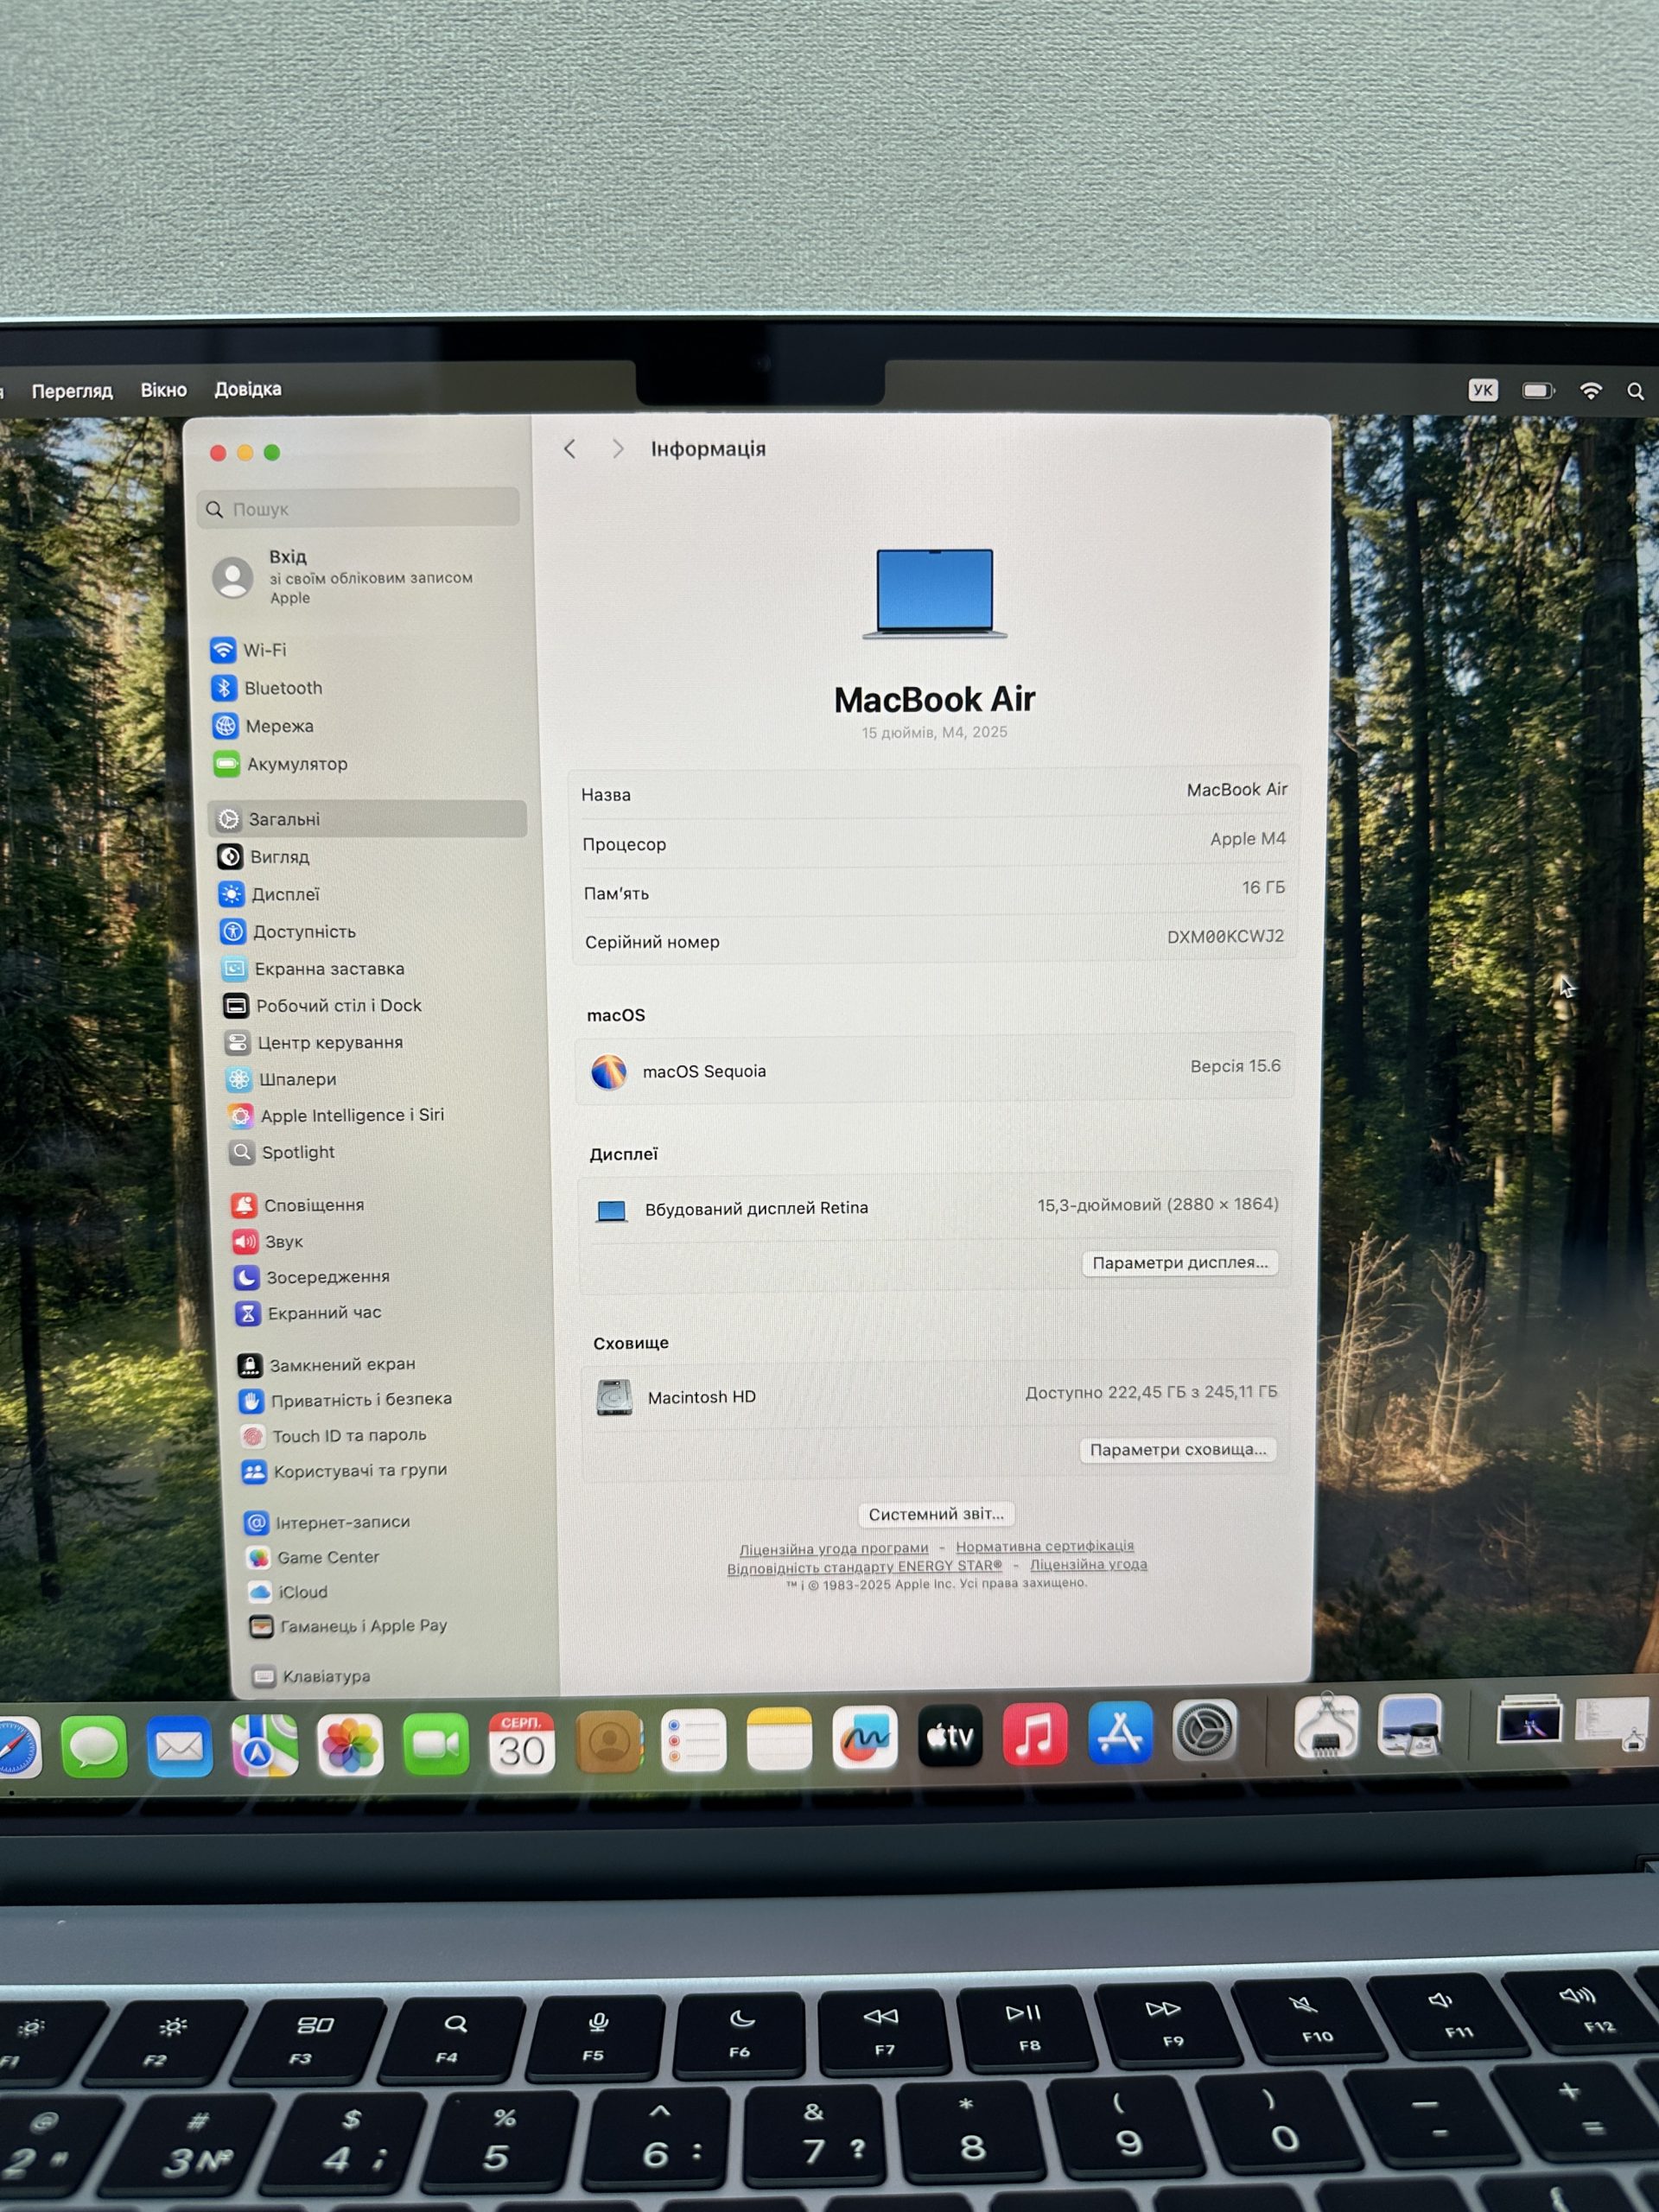Viewport: 1659px width, 2212px height.
Task: Open Шпалери wallpaper settings
Action: pos(282,1080)
